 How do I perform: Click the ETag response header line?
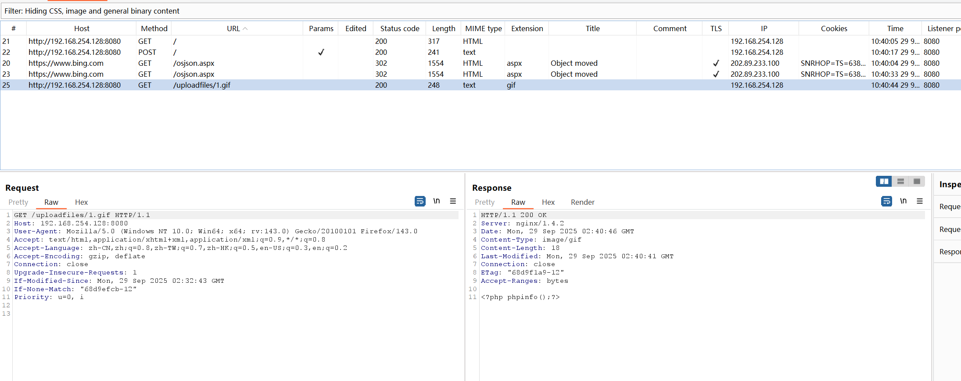click(x=522, y=272)
